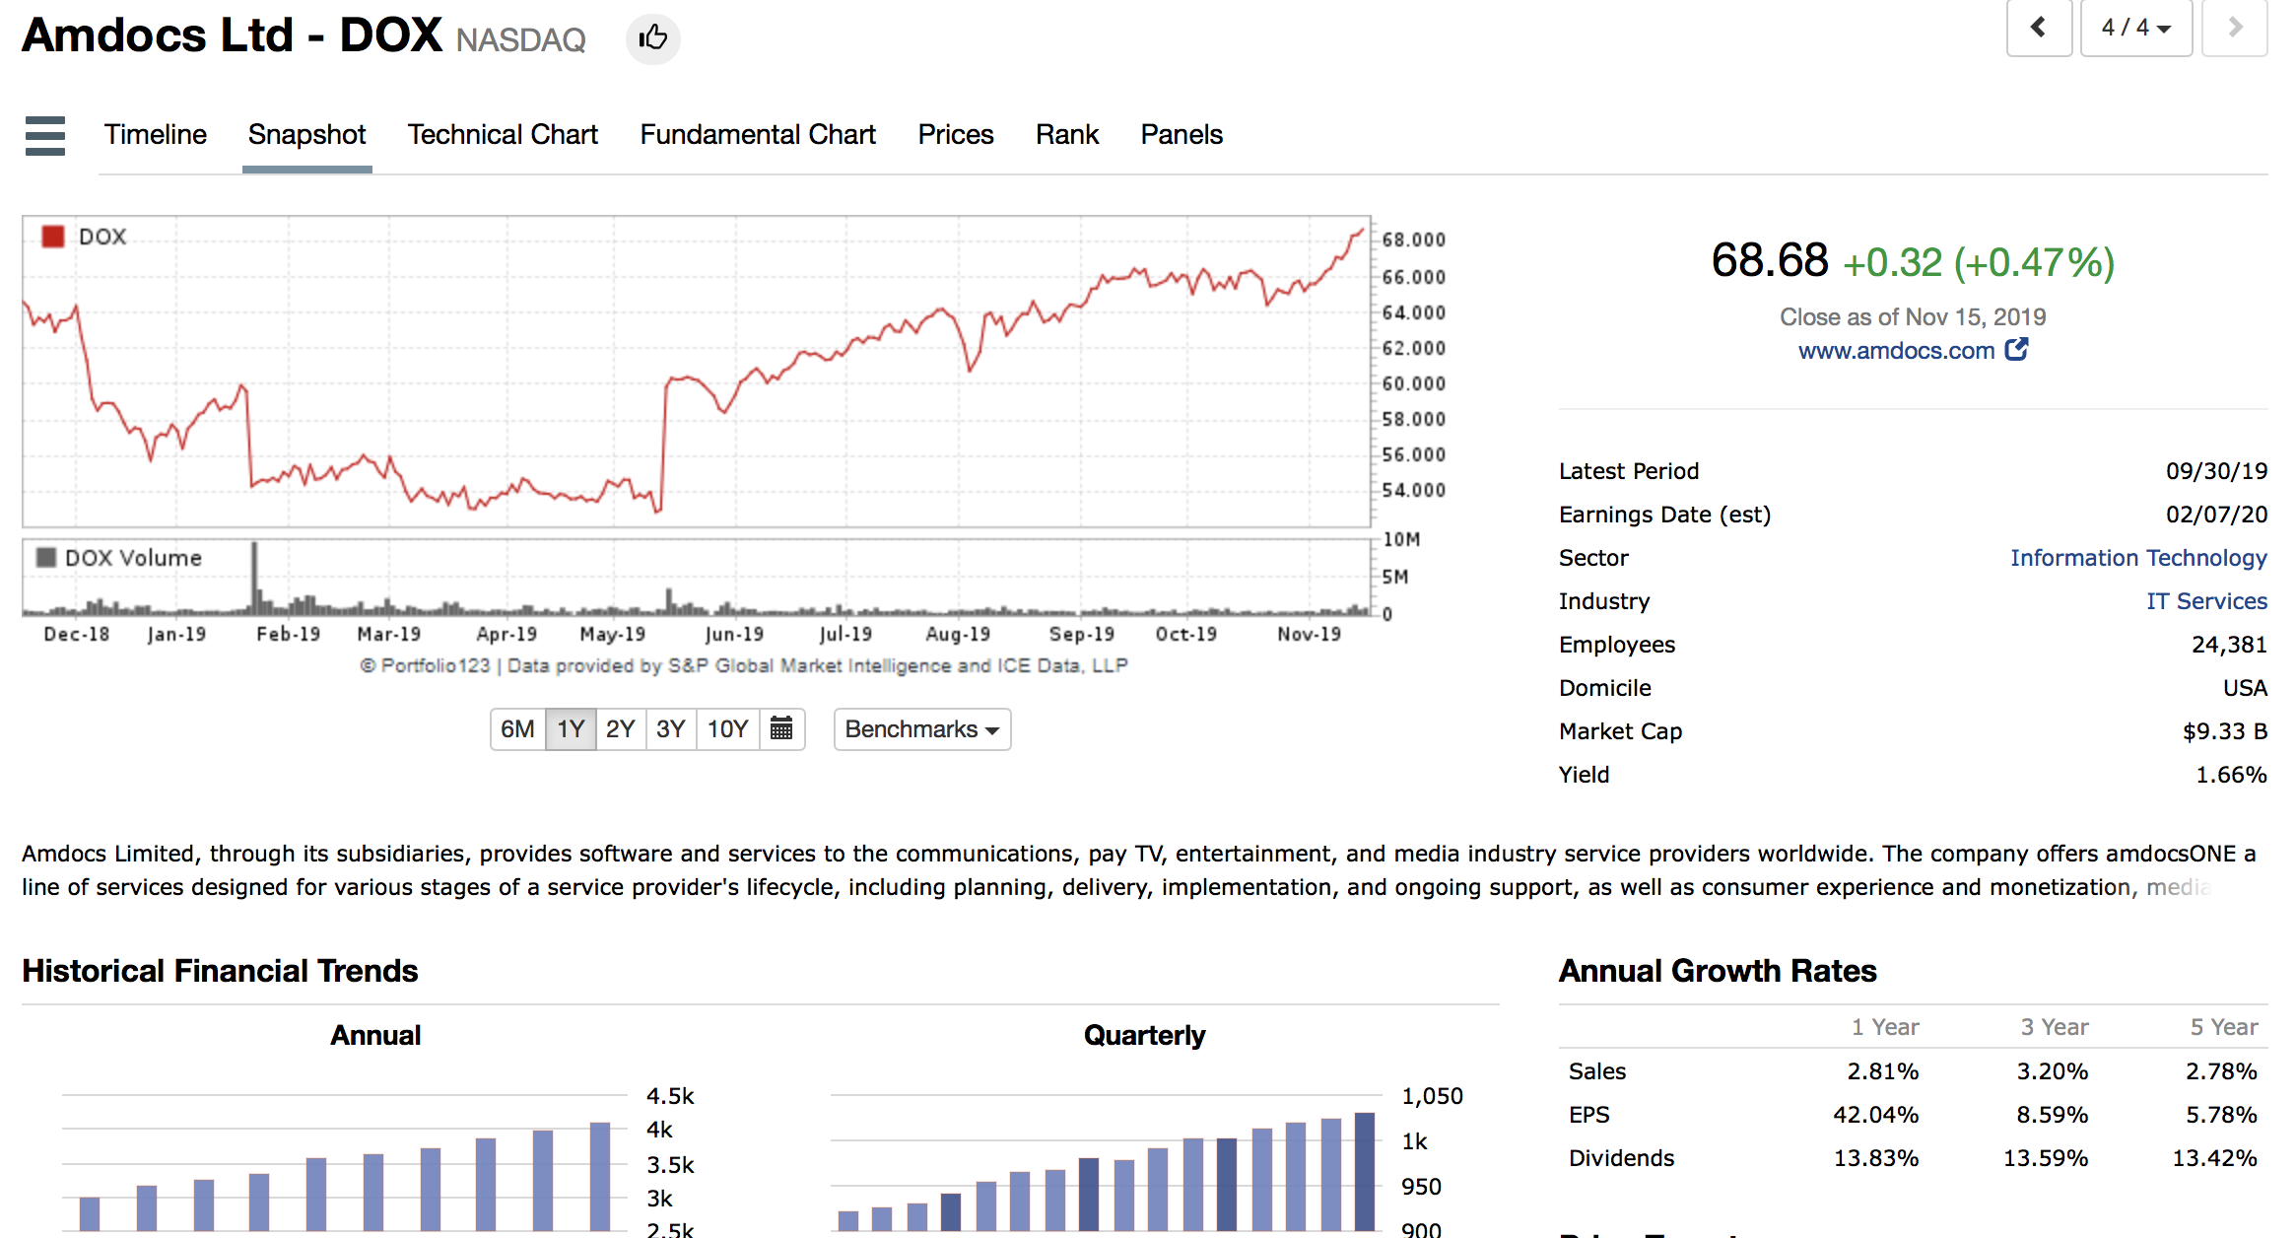Choose the 3Y chart period
Screen dimensions: 2296x1238
(x=670, y=729)
